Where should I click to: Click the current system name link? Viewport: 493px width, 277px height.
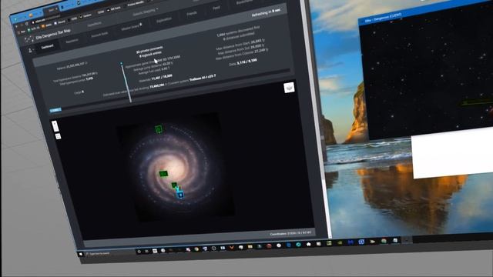tap(202, 78)
